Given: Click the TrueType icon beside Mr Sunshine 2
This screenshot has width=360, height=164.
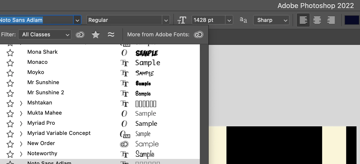Looking at the screenshot, I should click(x=125, y=93).
